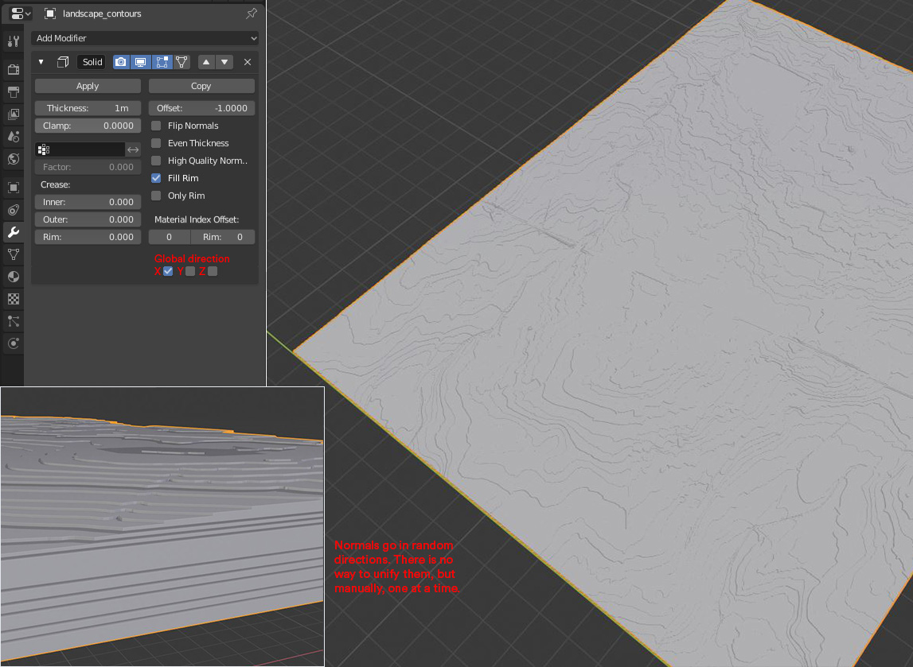Open Particles properties tab
Screen dimensions: 913x667
tap(13, 321)
